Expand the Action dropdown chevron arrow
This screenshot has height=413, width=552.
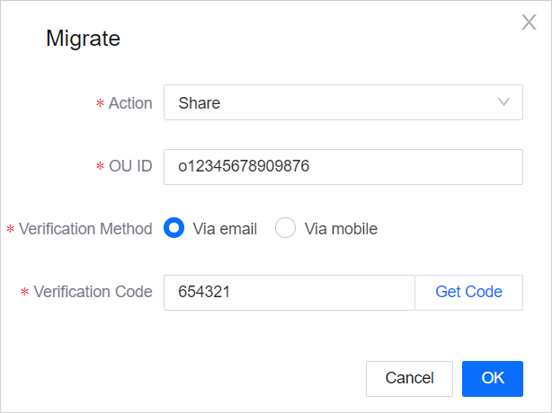[x=503, y=102]
